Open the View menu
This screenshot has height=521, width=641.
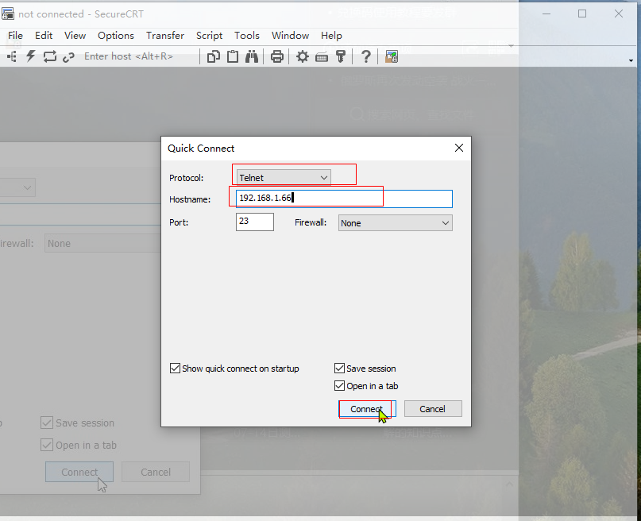pos(75,36)
